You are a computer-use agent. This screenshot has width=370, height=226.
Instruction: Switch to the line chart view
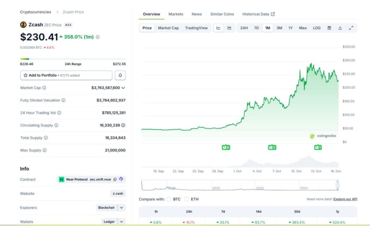(219, 28)
